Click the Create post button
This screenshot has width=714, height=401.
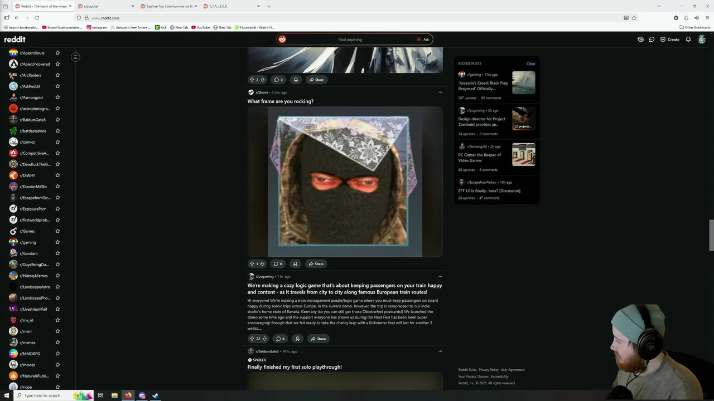[670, 40]
